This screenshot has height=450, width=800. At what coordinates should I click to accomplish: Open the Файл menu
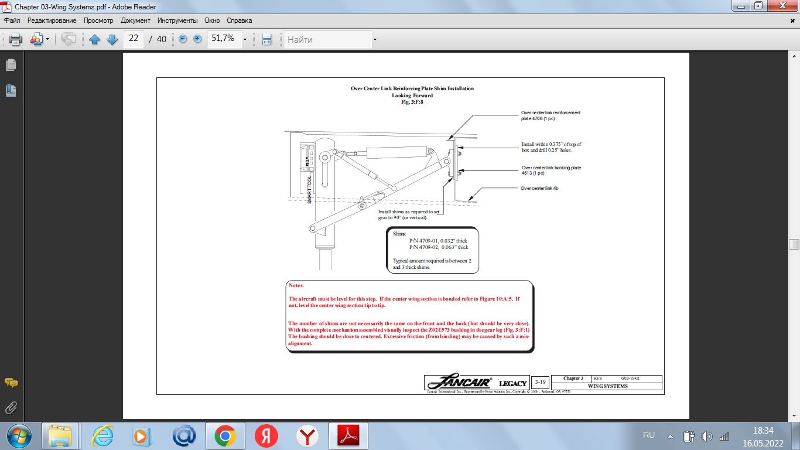coord(12,21)
